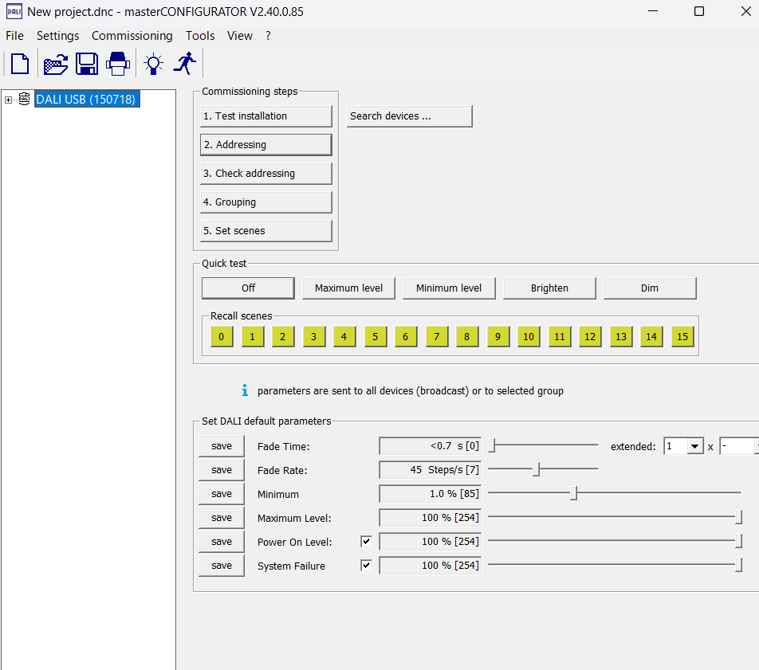The image size is (759, 670).
Task: Click 5. Set scenes button
Action: click(266, 231)
